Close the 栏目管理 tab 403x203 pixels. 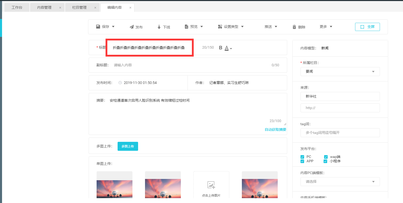[x=95, y=8]
